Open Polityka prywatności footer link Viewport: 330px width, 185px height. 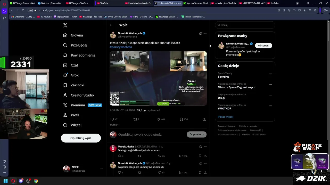(248, 126)
